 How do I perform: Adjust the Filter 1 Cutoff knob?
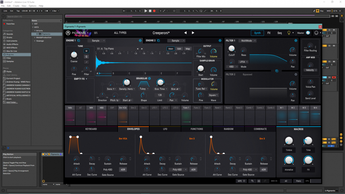231,49
